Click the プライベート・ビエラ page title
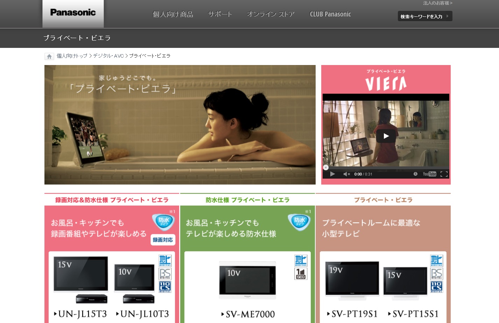 (x=77, y=38)
